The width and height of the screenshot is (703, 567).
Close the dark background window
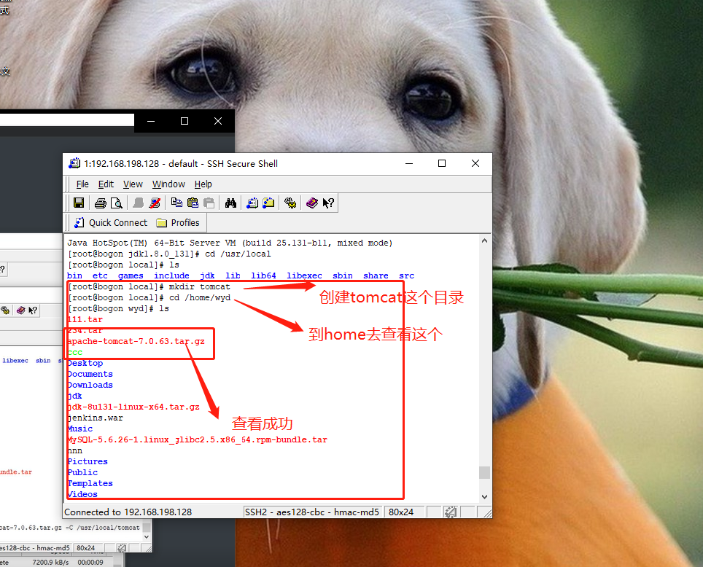[x=218, y=121]
